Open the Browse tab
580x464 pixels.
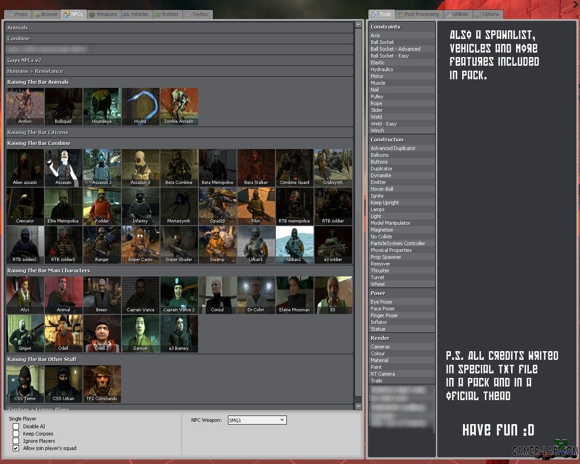point(45,14)
